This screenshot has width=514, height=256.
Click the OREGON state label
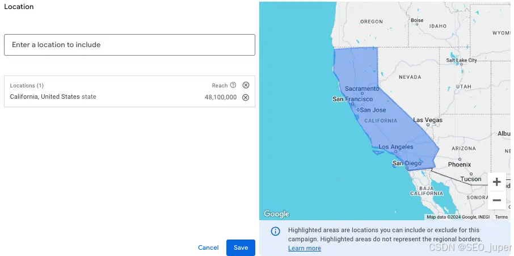point(372,22)
